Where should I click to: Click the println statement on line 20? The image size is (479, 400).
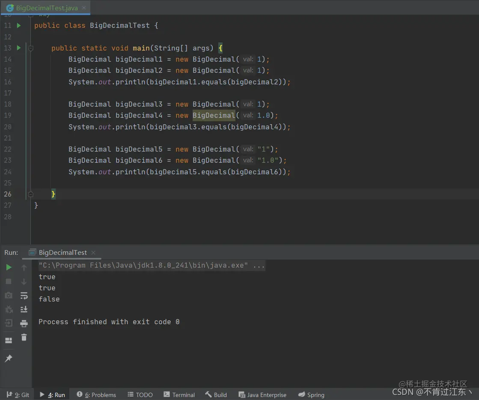tap(179, 127)
